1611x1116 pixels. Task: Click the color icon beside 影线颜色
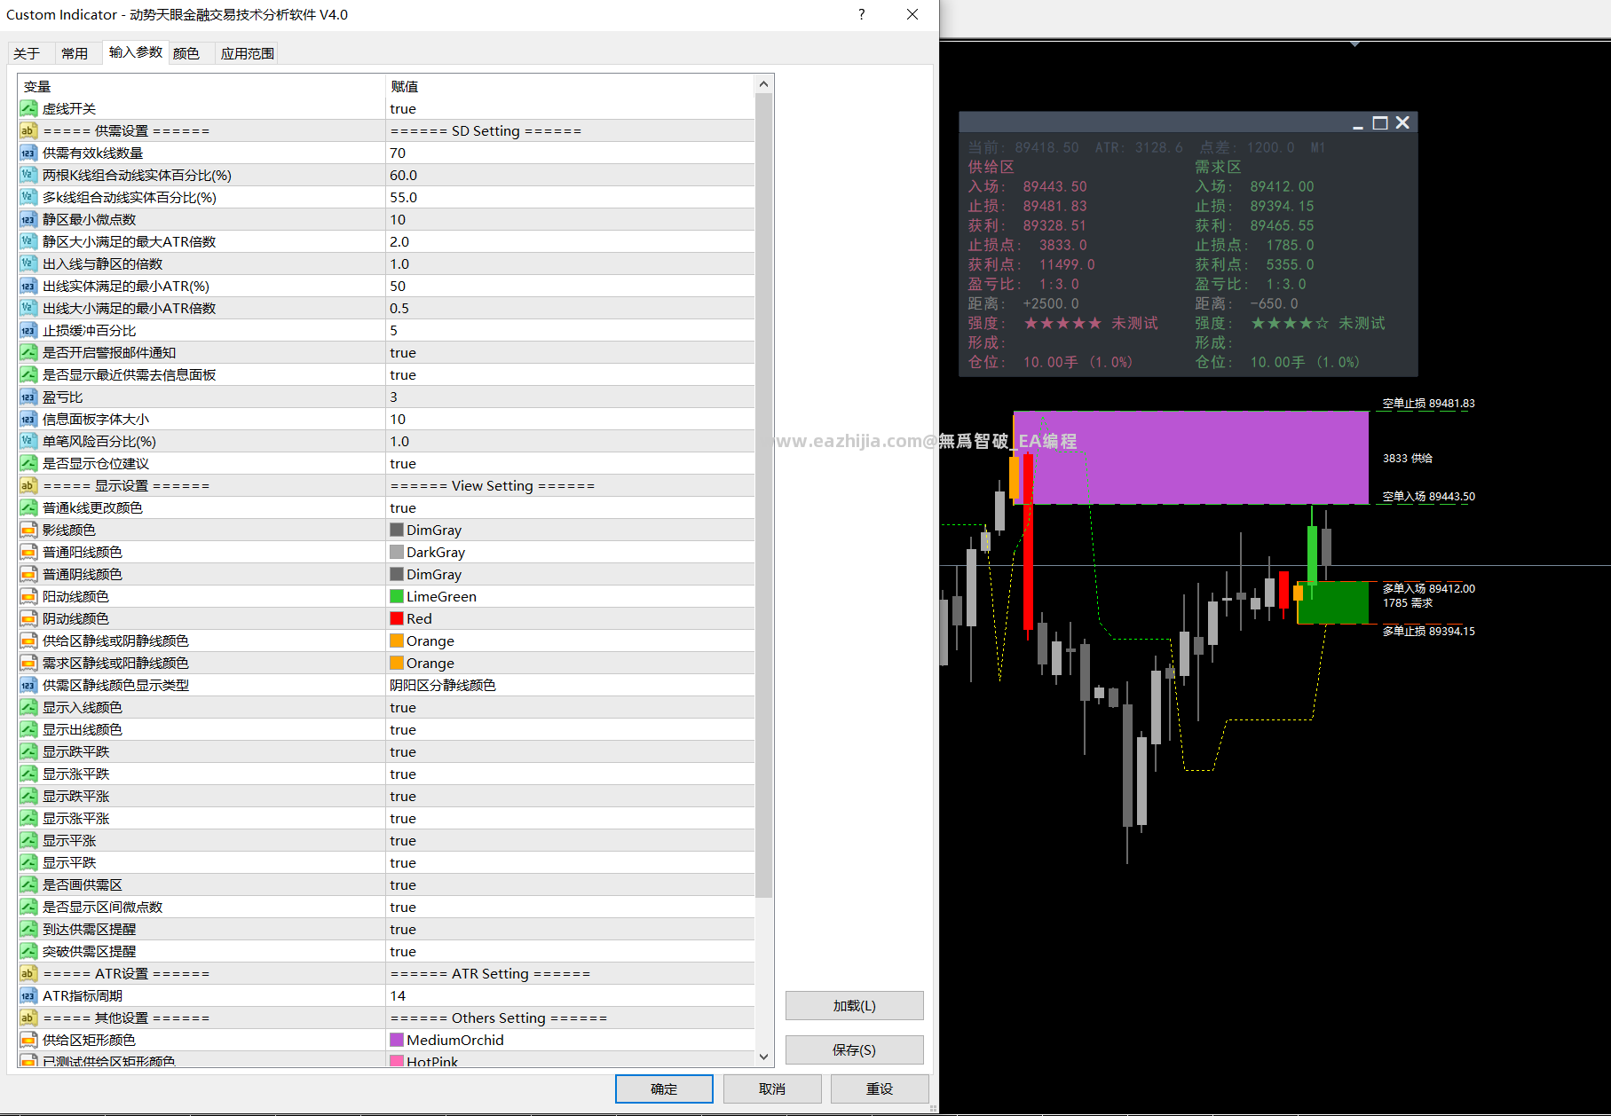pyautogui.click(x=28, y=530)
